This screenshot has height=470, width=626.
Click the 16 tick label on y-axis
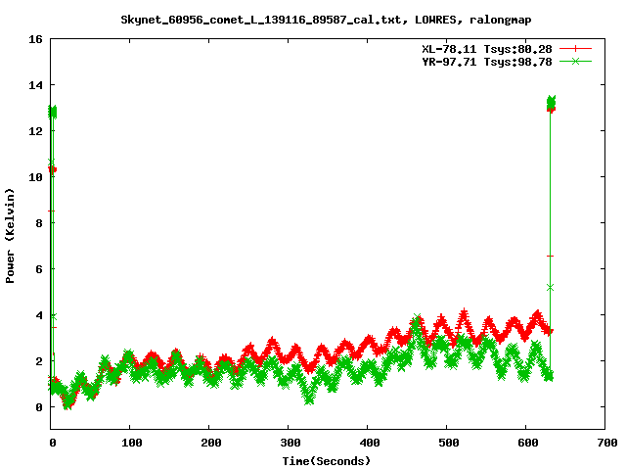35,39
